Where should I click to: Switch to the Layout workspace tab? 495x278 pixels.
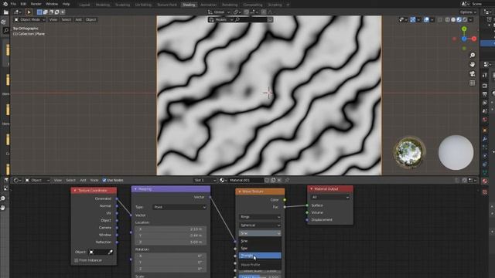click(84, 5)
